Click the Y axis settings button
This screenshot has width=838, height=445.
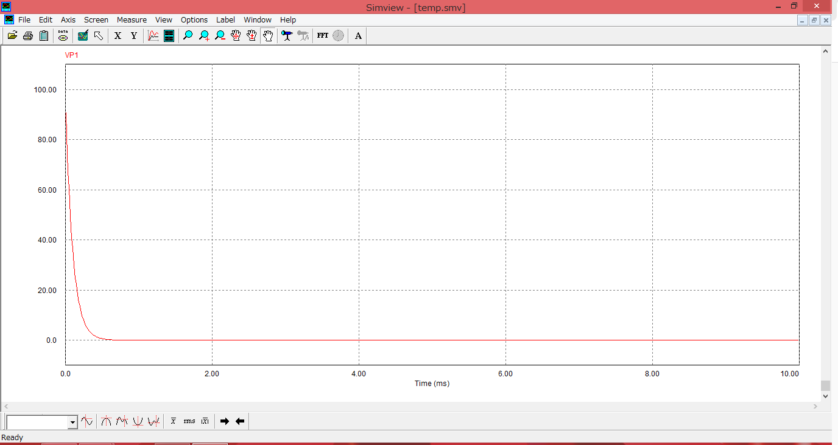pyautogui.click(x=134, y=36)
